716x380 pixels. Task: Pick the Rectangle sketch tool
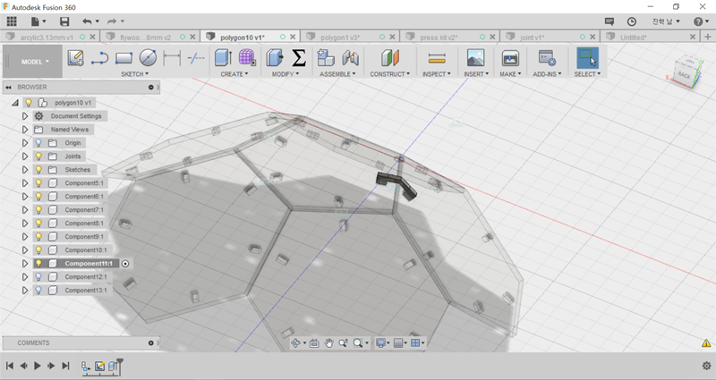point(124,58)
